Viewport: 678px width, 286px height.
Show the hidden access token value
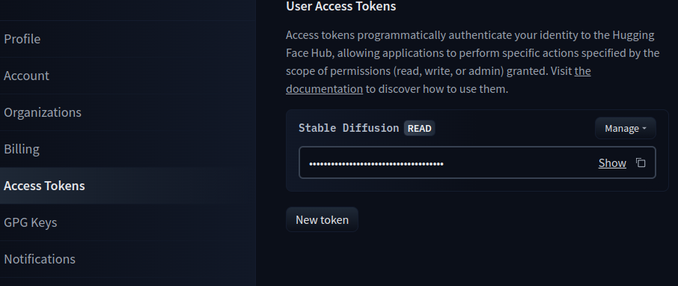[x=612, y=162]
